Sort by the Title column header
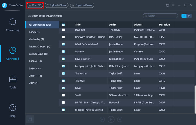 pos(78,25)
